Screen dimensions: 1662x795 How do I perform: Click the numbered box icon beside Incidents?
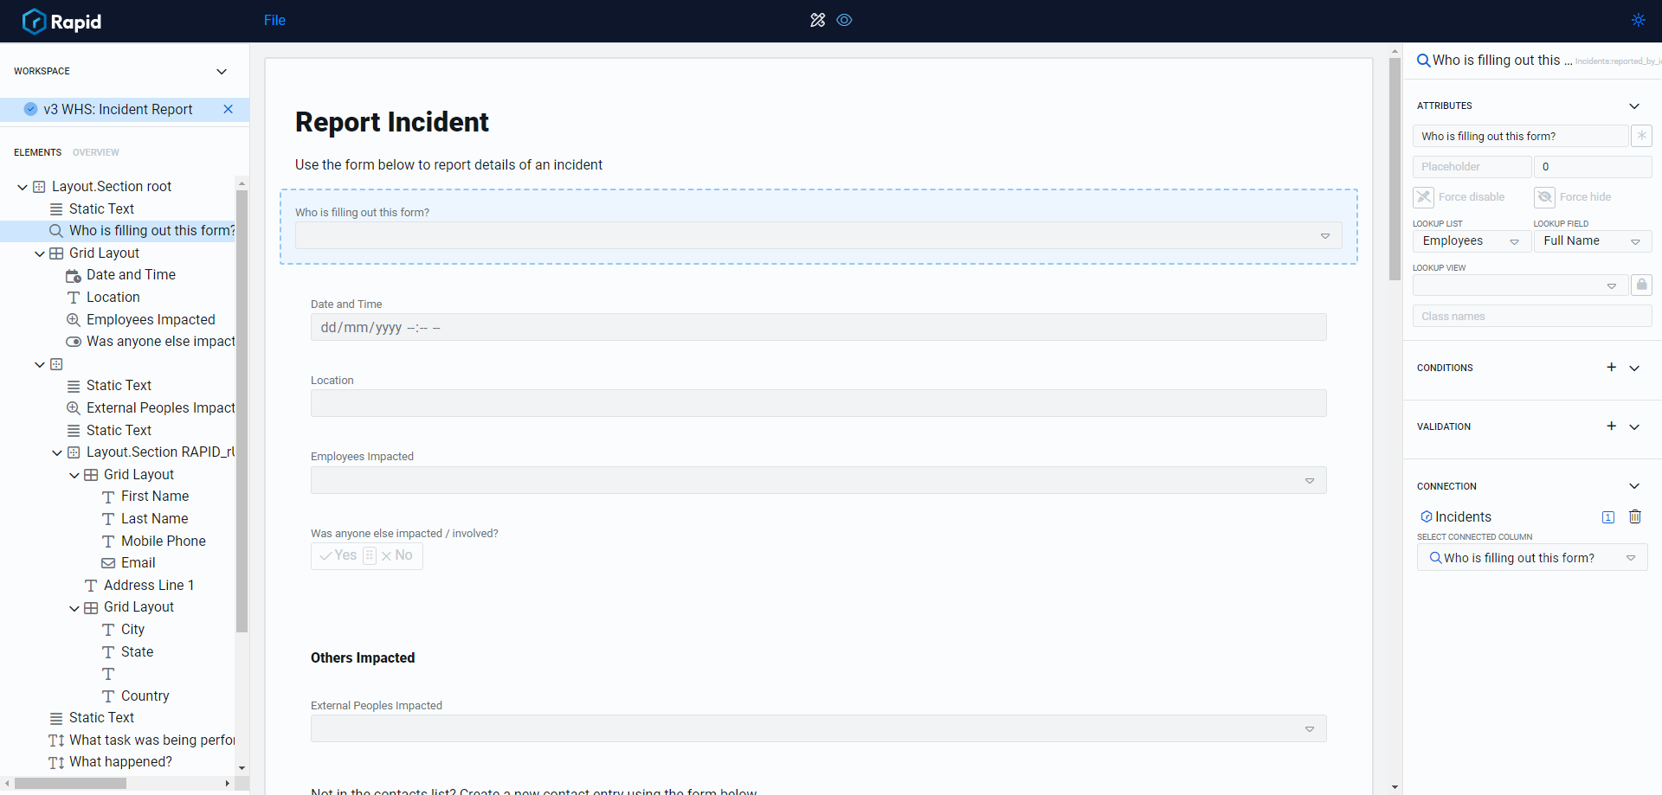[1608, 517]
